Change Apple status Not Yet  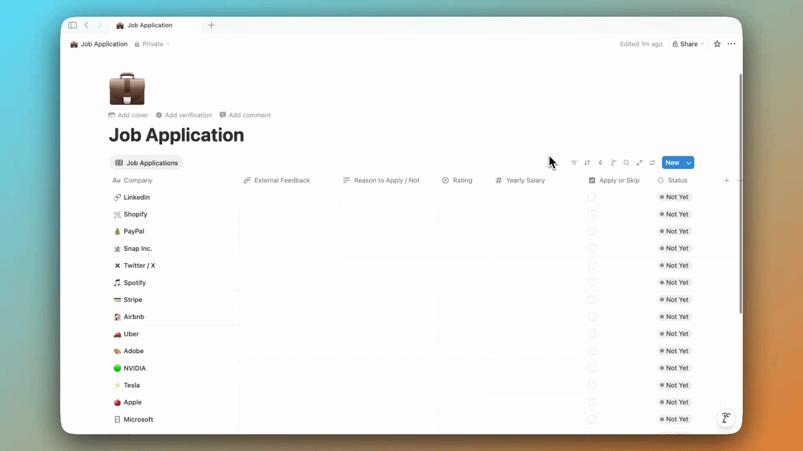click(x=674, y=402)
